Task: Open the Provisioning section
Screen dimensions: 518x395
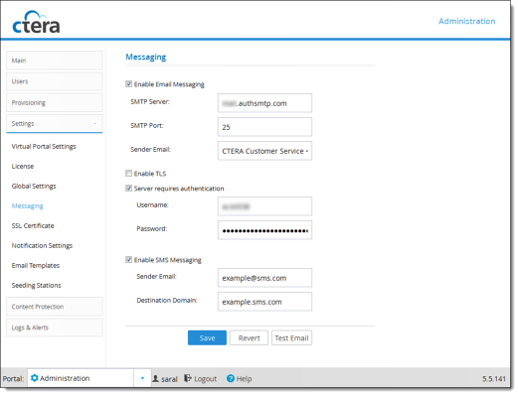Action: click(55, 102)
